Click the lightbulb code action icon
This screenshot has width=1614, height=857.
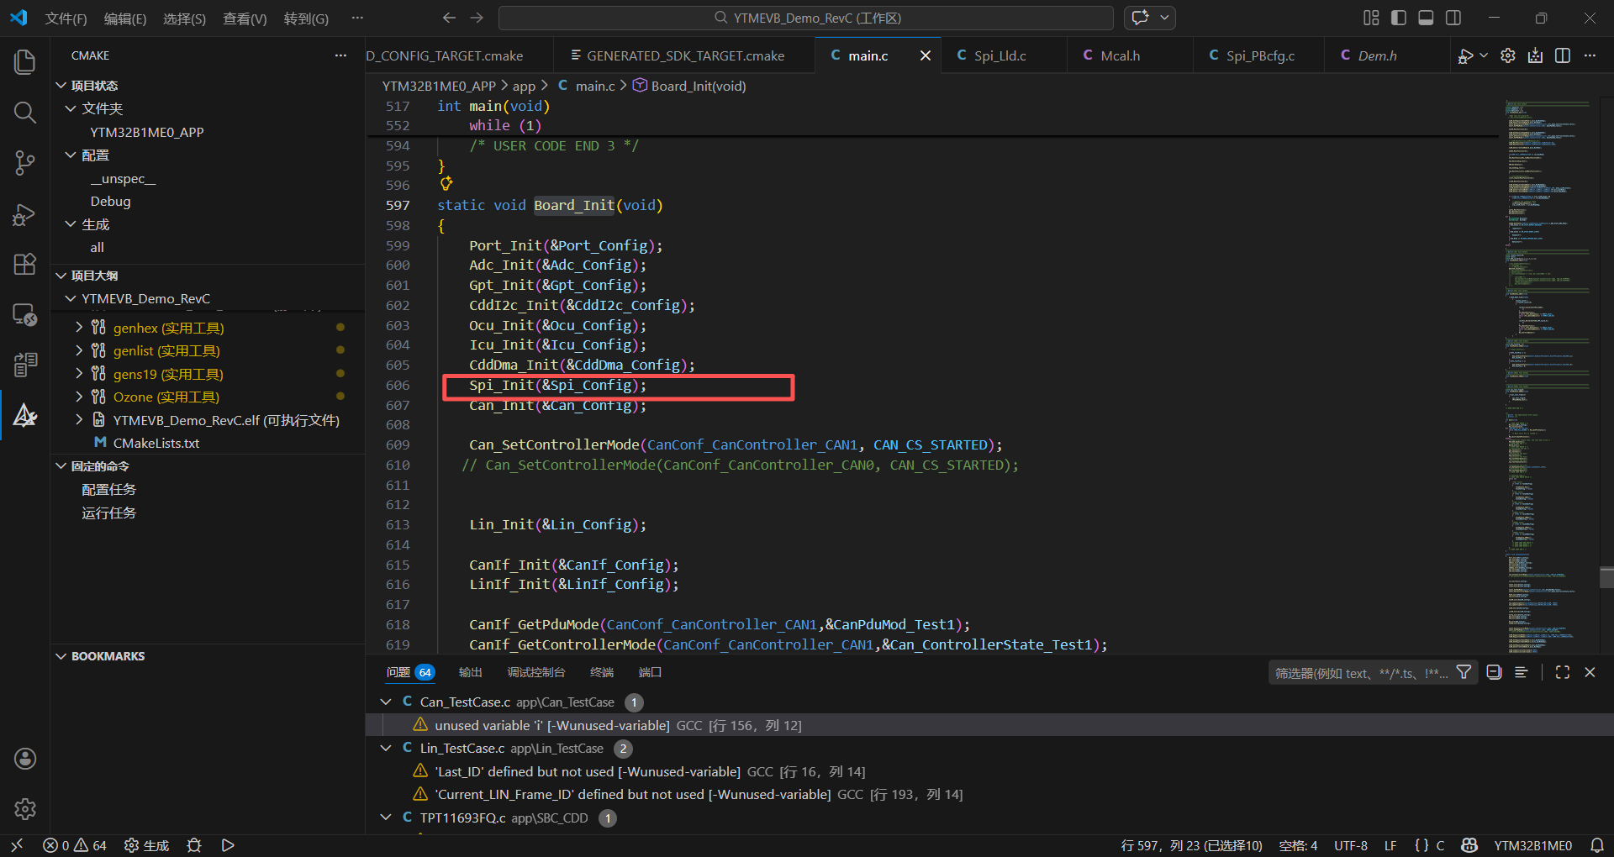[446, 184]
